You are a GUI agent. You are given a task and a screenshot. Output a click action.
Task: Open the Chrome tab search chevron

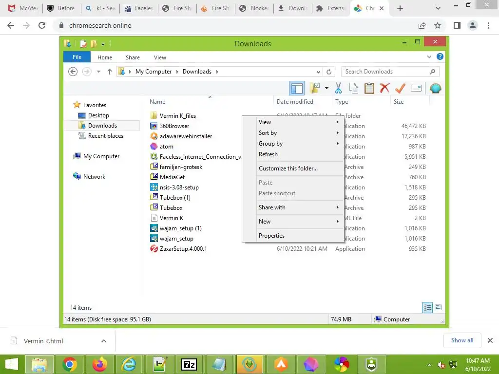438,8
